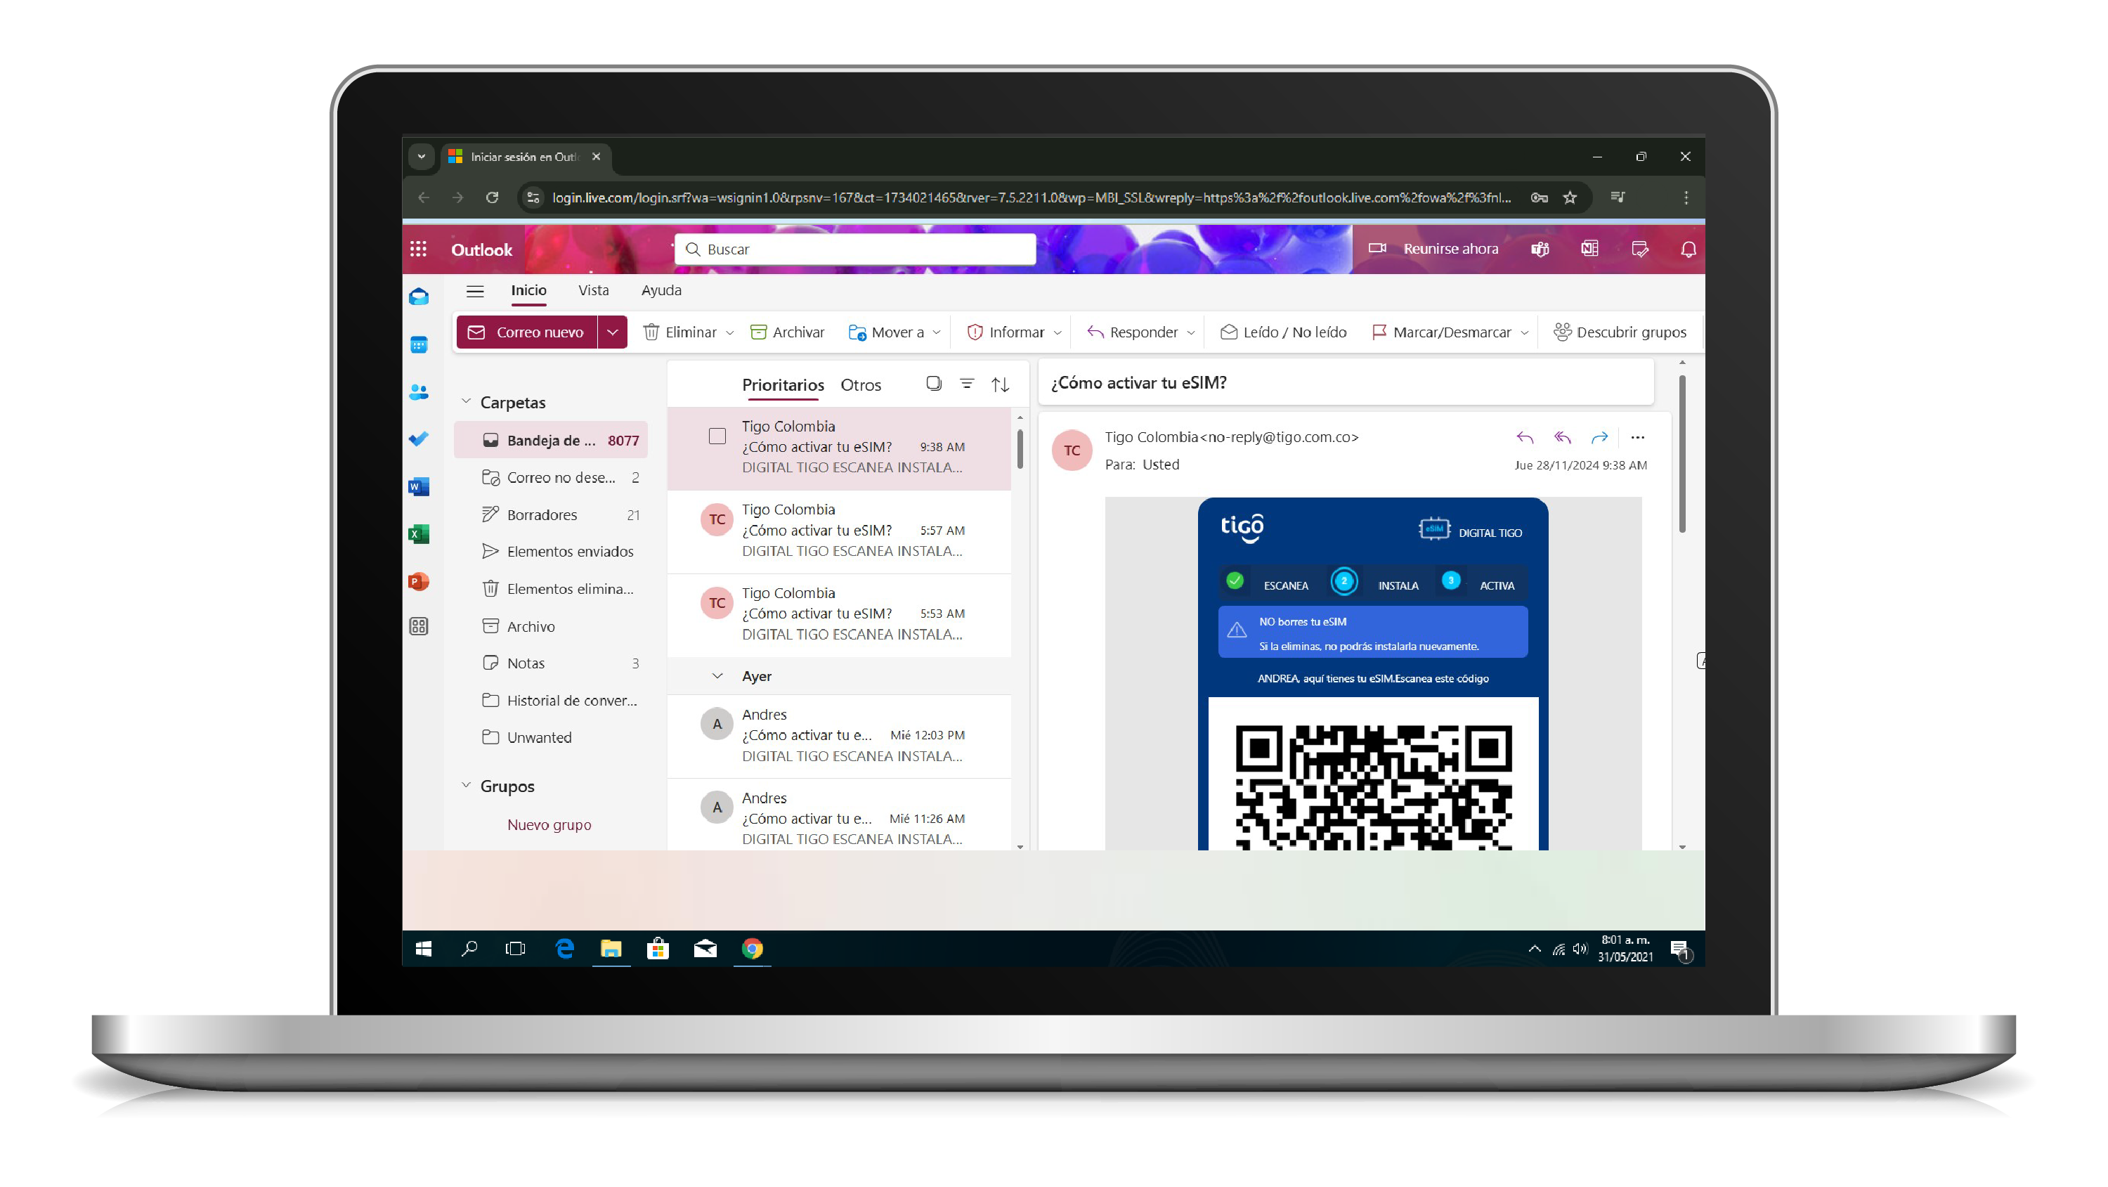Collapse the Carpetas section

pos(466,401)
